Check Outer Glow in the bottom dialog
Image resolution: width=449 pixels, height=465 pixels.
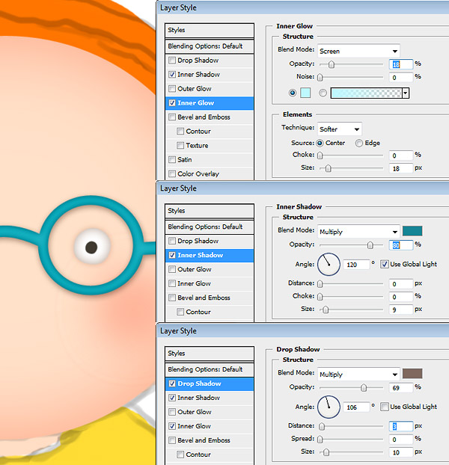pos(172,412)
